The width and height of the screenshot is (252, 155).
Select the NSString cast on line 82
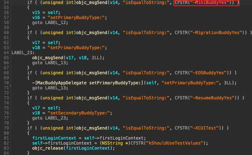point(113,143)
